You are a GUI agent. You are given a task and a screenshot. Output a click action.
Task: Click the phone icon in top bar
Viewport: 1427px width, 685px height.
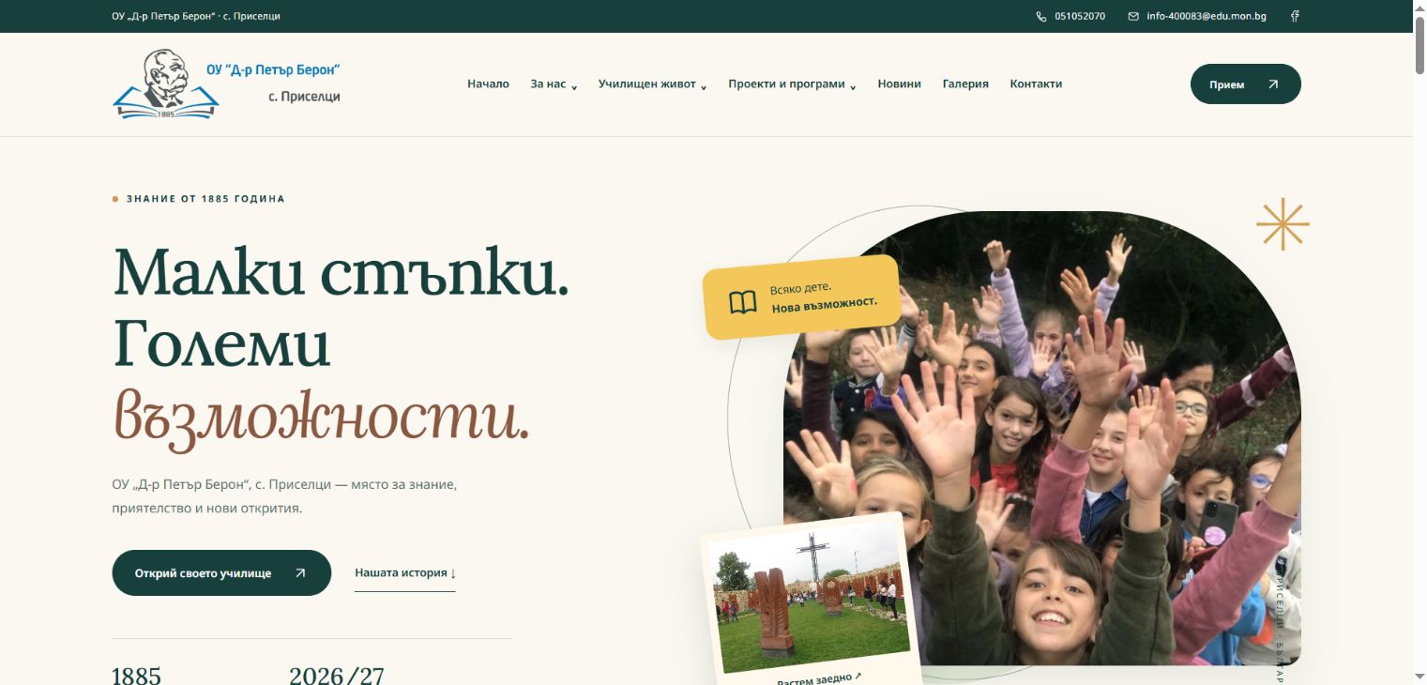click(x=1041, y=16)
